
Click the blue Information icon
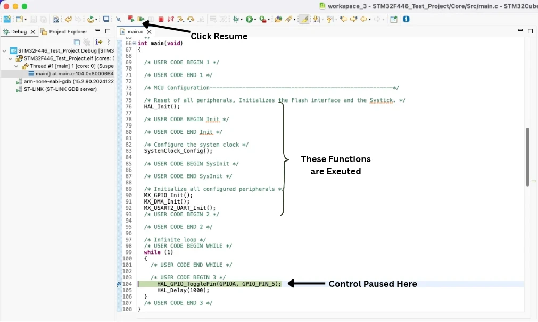406,19
